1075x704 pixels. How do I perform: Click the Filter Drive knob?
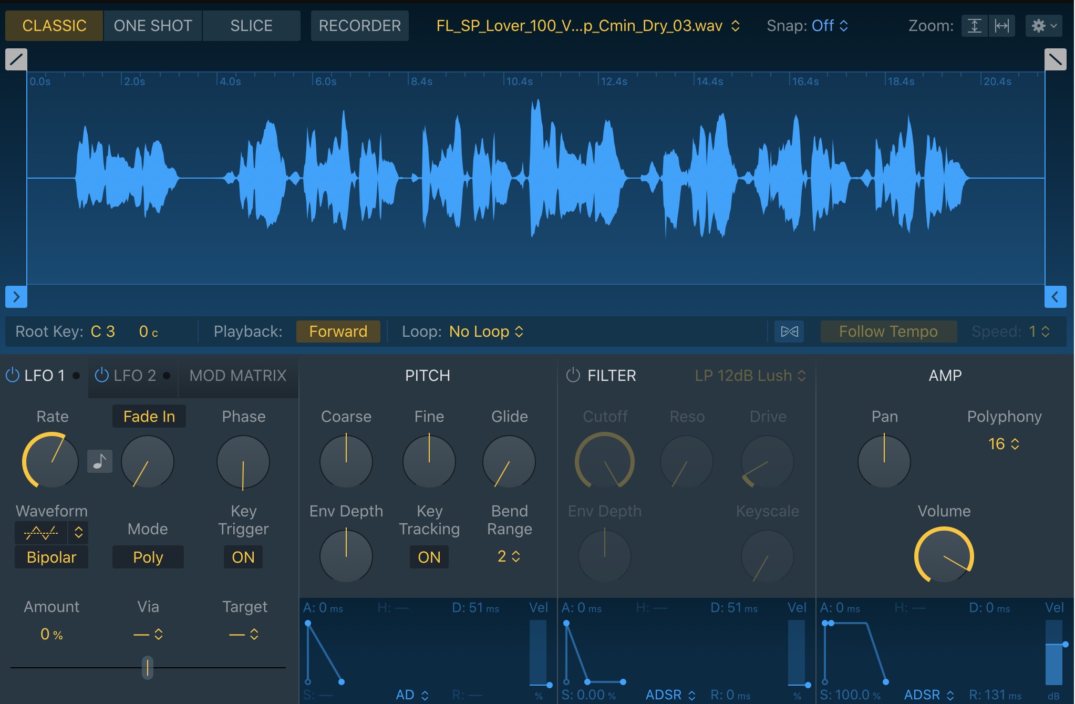[x=768, y=461]
